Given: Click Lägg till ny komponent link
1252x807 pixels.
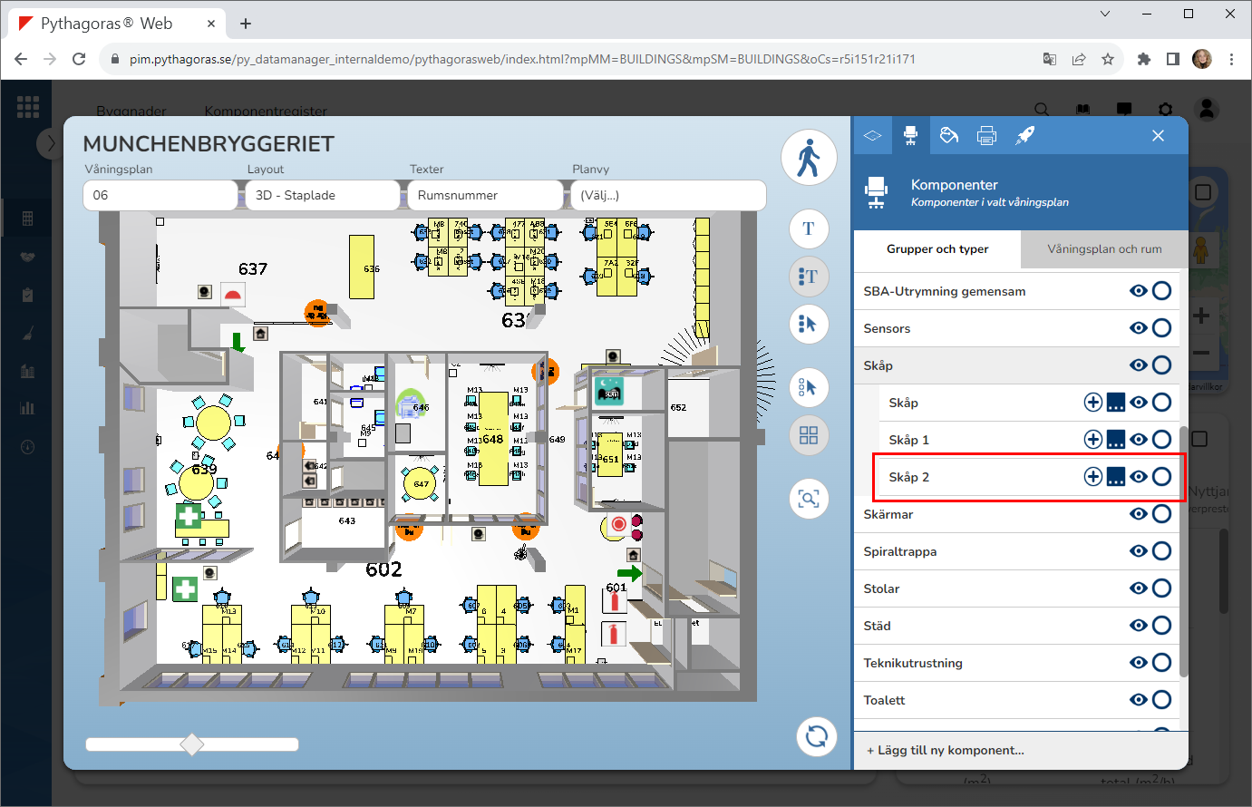Looking at the screenshot, I should coord(946,750).
